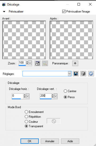This screenshot has height=146, width=96.
Task: Open the Zoom value dropdown
Action: tap(30, 63)
